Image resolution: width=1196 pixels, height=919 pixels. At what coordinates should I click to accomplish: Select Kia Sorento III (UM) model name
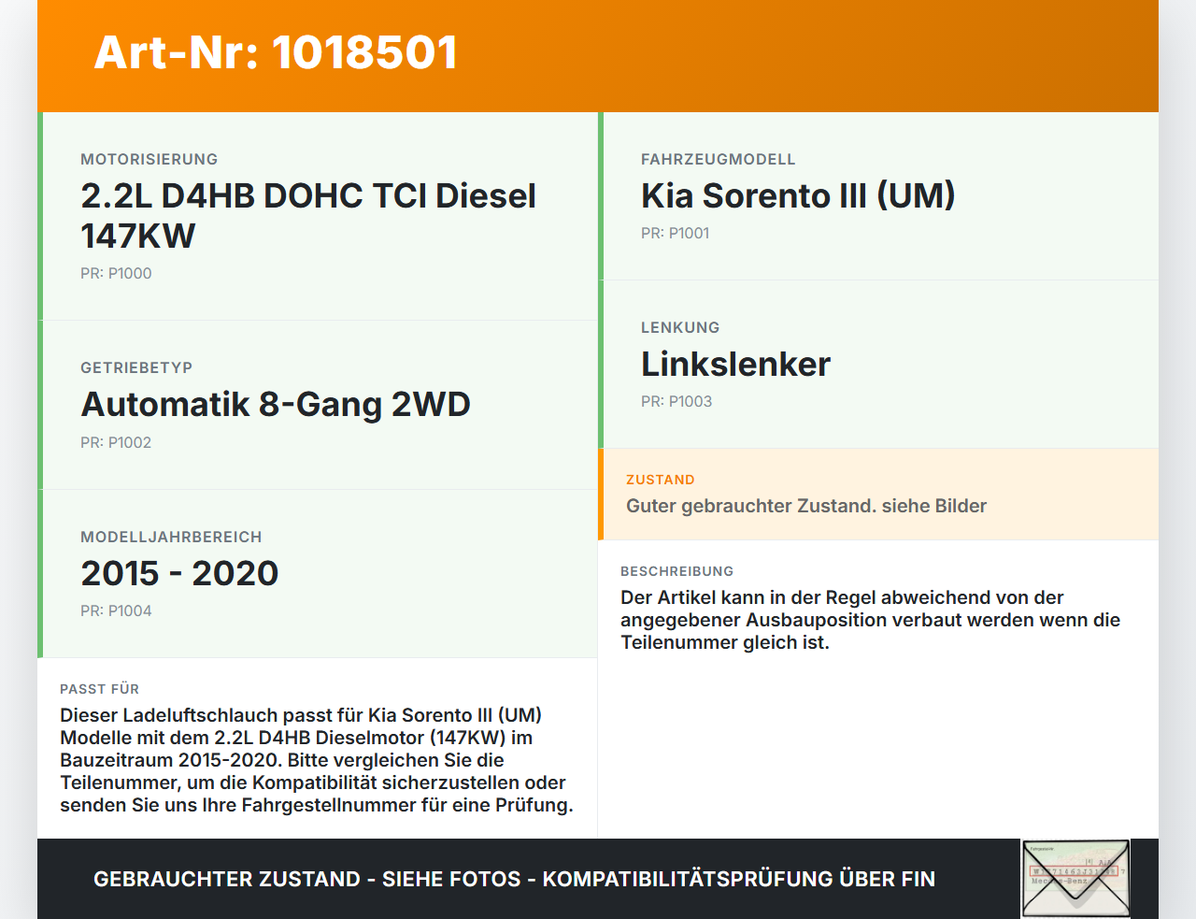coord(798,195)
